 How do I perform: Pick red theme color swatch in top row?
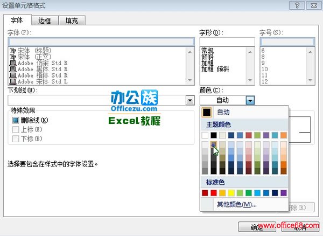click(x=249, y=135)
